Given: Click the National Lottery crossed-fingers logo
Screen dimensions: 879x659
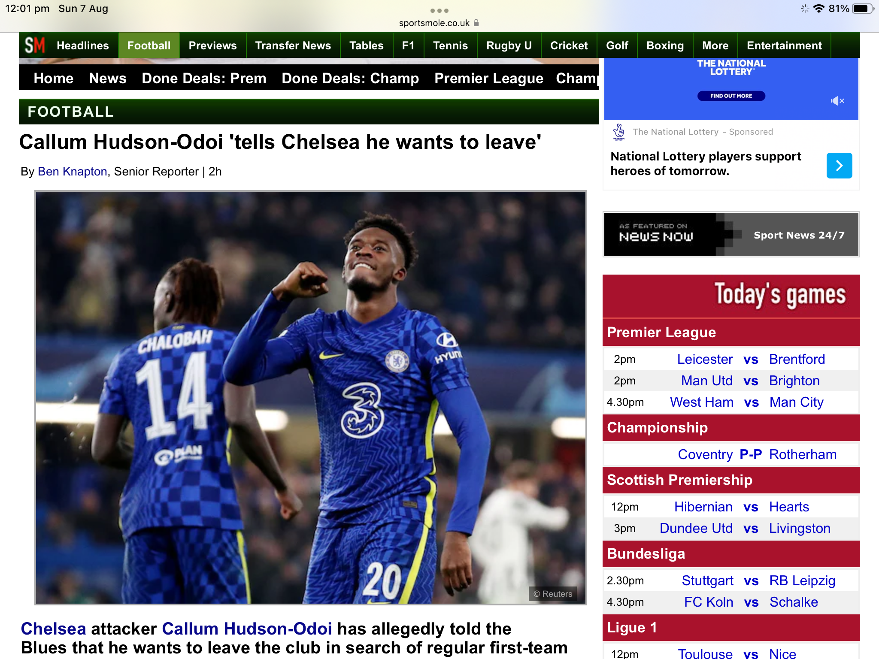Looking at the screenshot, I should pos(619,132).
